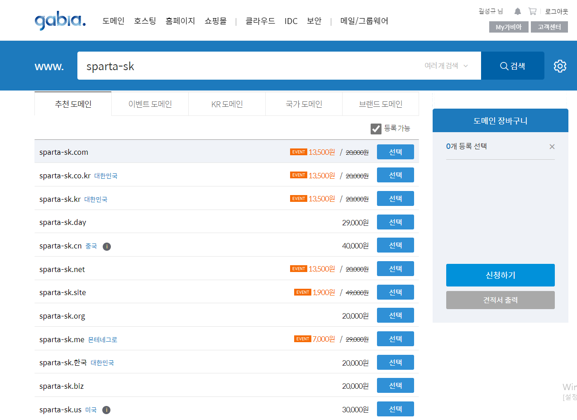Click the info icon beside sparta-sk.us

coord(106,410)
